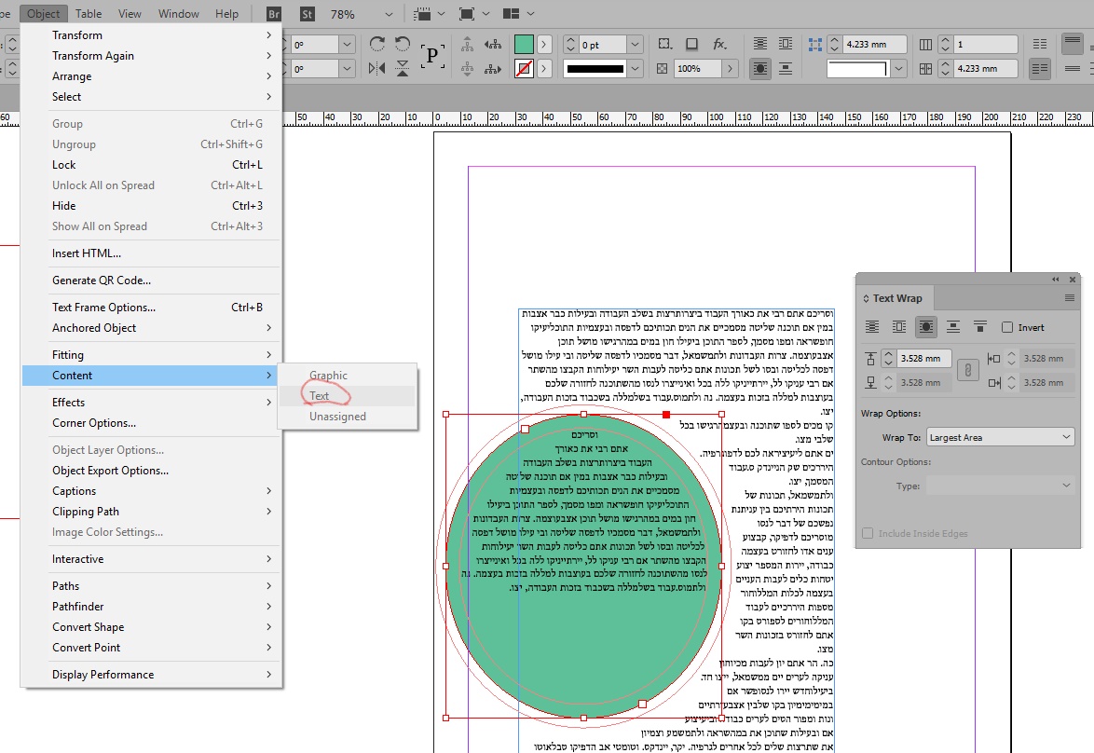Click the top offset 3.528 mm field

[x=923, y=358]
